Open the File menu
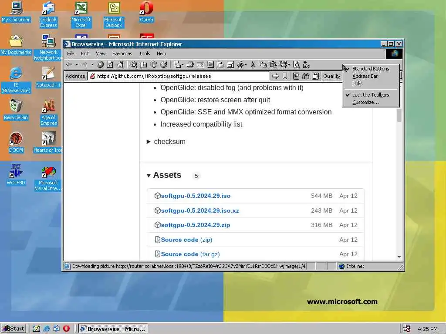The width and height of the screenshot is (446, 334). [x=71, y=53]
